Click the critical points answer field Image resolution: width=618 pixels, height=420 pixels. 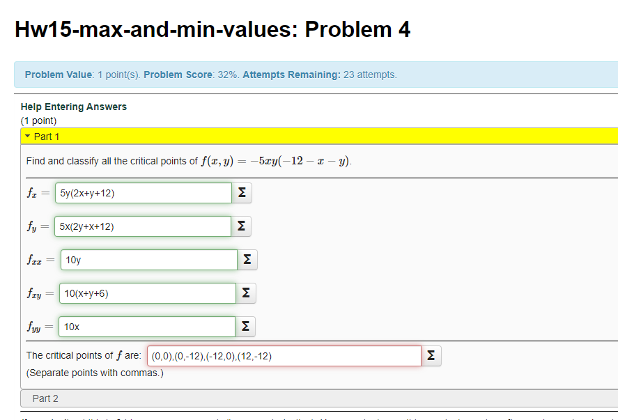coord(282,355)
